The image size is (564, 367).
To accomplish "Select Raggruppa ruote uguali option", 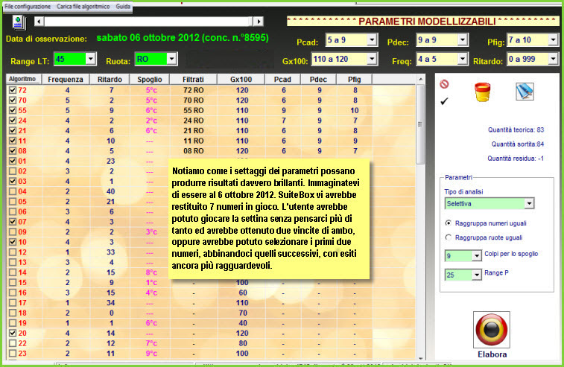I will click(448, 237).
